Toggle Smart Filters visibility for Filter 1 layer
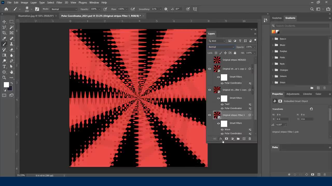 [x=218, y=123]
